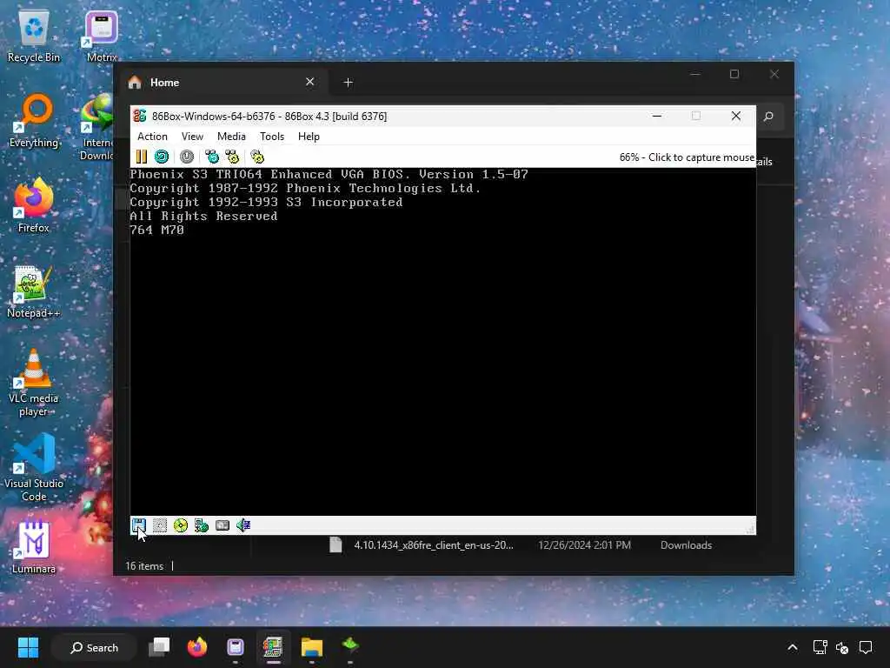The height and width of the screenshot is (668, 890).
Task: Open the Help menu
Action: click(x=309, y=137)
